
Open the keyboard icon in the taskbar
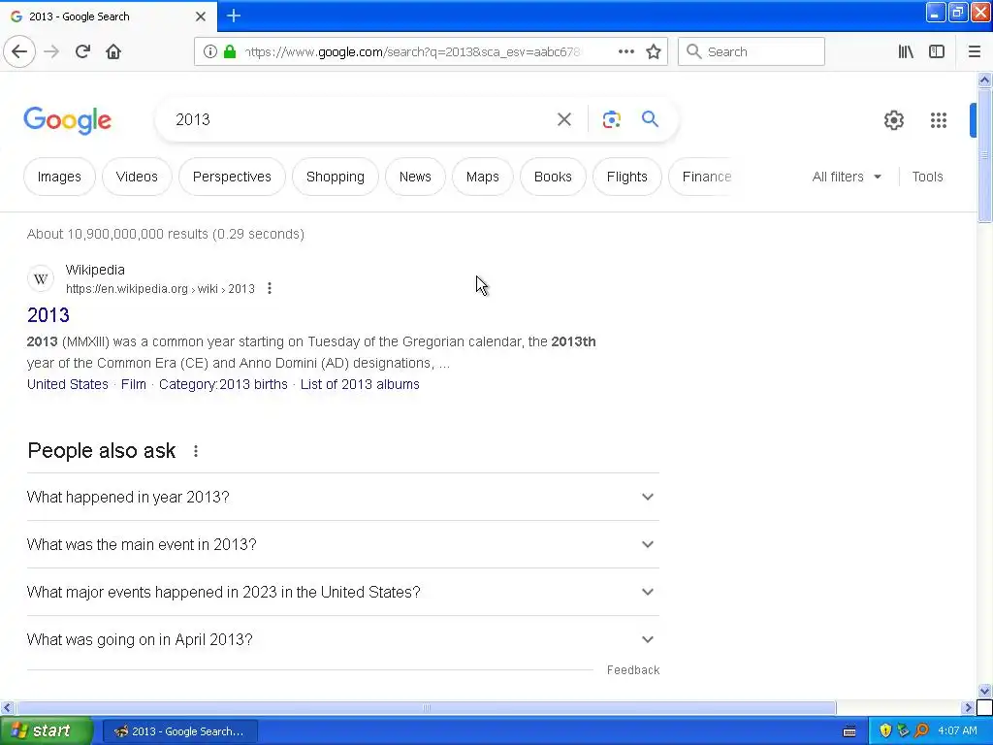849,731
